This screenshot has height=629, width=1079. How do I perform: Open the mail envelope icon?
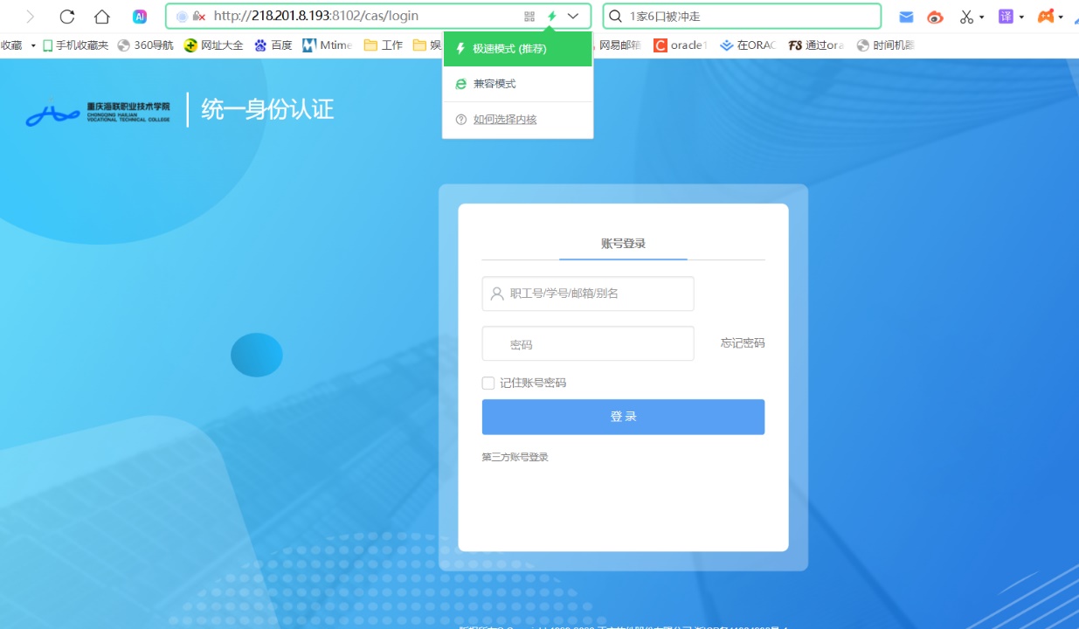[x=907, y=17]
